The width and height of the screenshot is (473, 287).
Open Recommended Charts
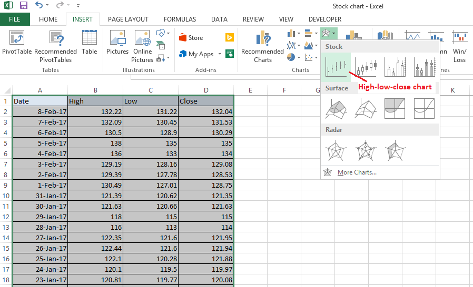262,47
